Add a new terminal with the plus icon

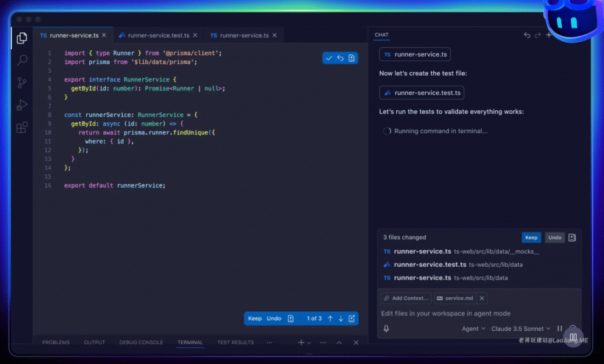(301, 343)
